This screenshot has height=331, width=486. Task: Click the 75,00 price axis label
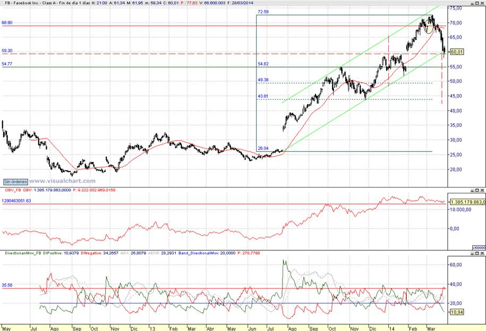tap(456, 9)
